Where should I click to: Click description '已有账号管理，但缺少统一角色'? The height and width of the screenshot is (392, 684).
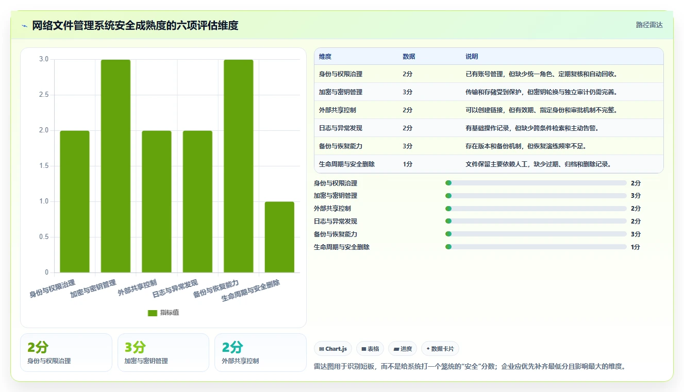tap(541, 74)
